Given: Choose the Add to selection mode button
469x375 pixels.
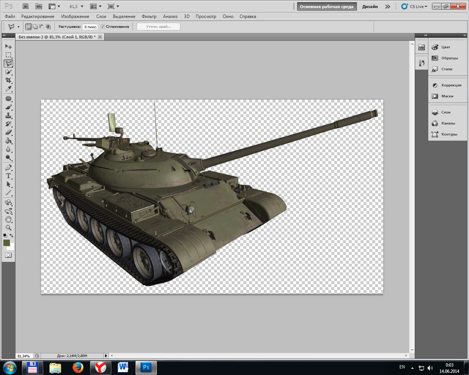Looking at the screenshot, I should [x=35, y=27].
